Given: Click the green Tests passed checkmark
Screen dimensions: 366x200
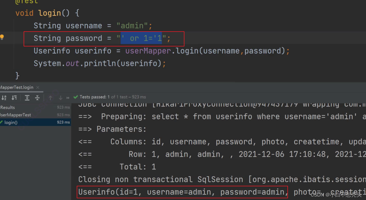Looking at the screenshot, I should 76,97.
